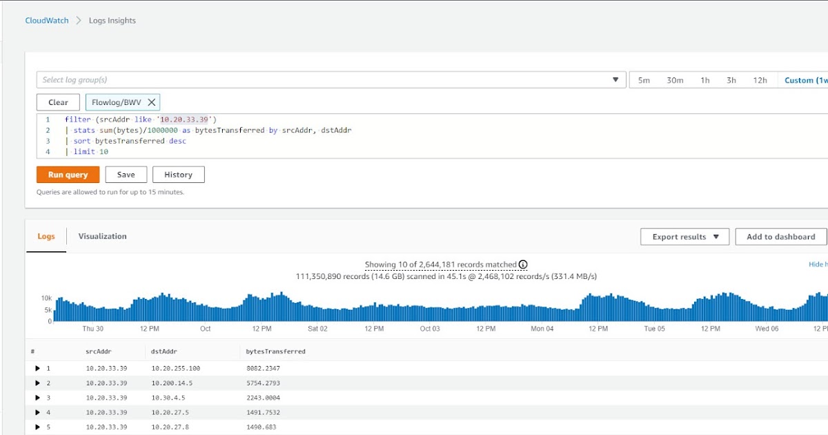This screenshot has height=435, width=828.
Task: Click inside the query editor on line 1
Action: point(138,119)
